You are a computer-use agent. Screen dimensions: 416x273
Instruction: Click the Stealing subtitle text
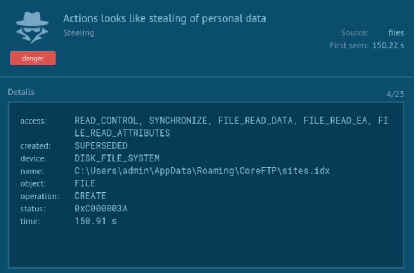pyautogui.click(x=79, y=33)
